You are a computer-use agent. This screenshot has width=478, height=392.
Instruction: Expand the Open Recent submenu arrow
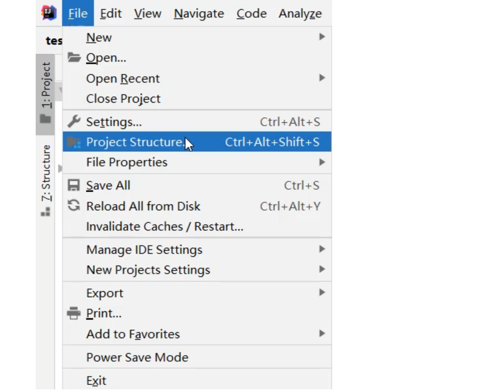tap(322, 78)
